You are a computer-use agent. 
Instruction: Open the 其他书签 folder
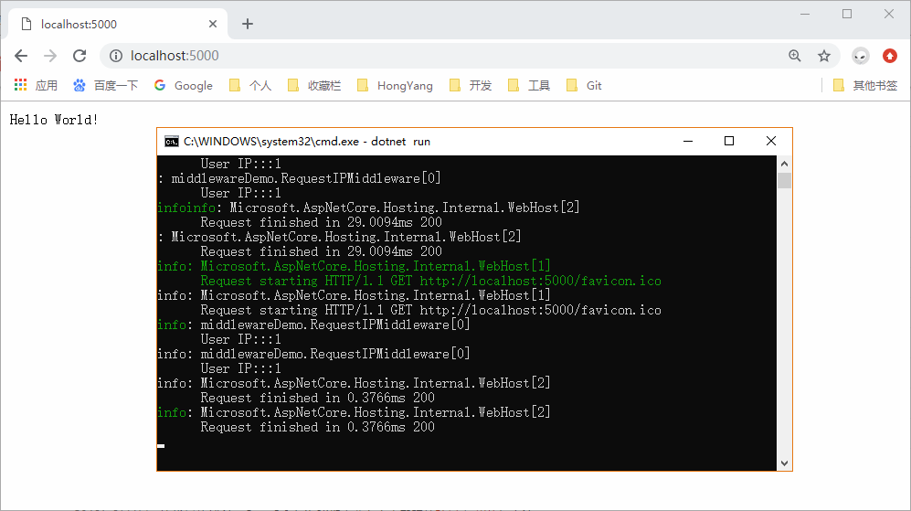[865, 85]
